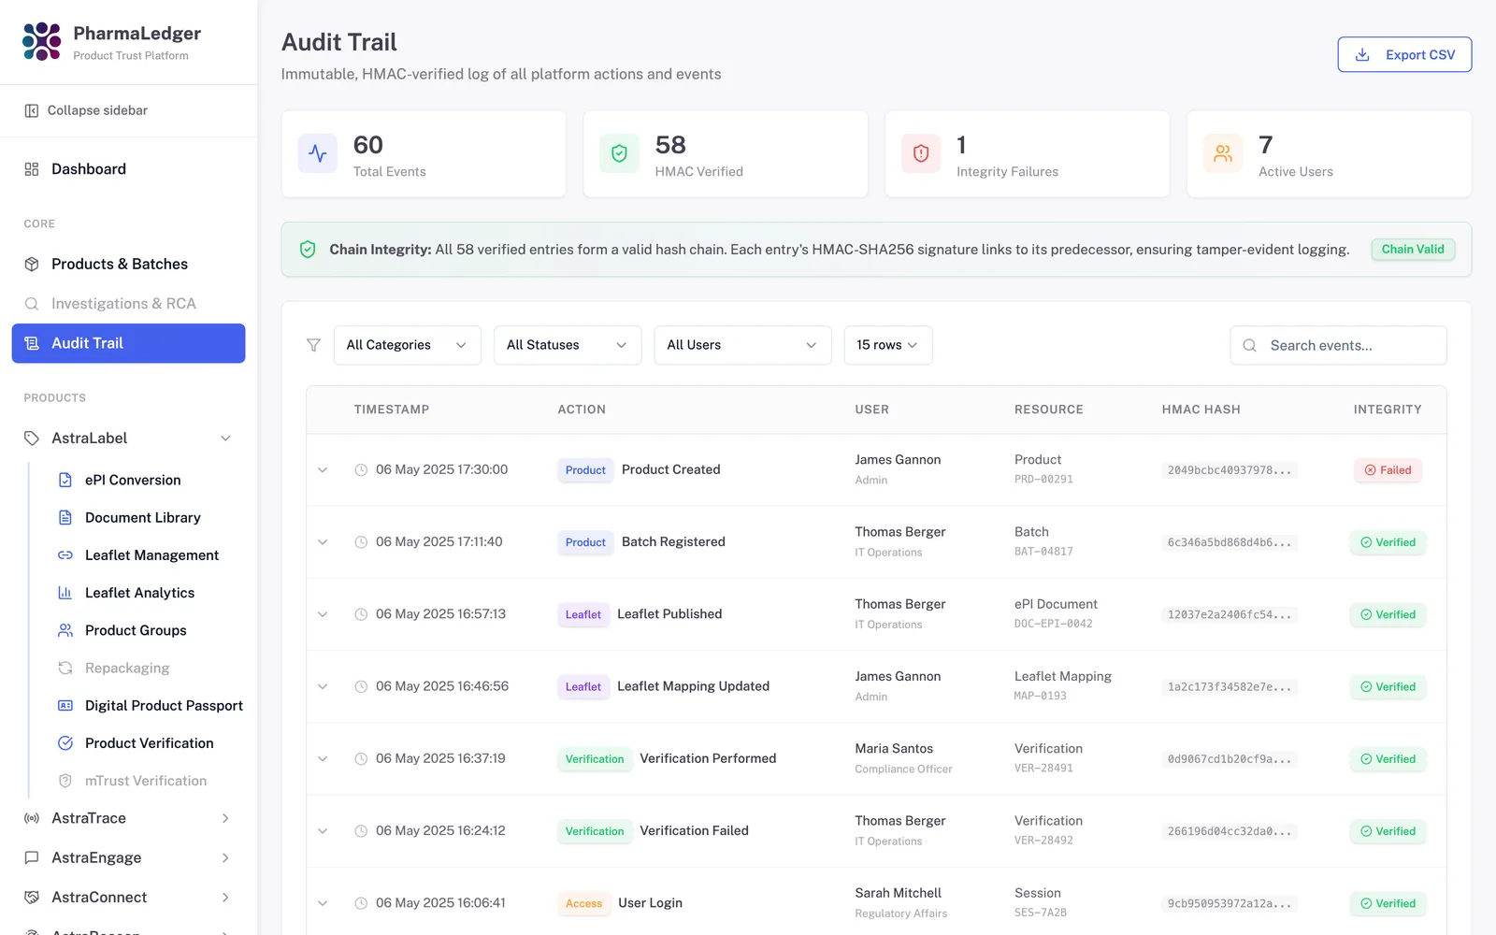
Task: Expand the AstraTrace section chevron
Action: tap(225, 818)
